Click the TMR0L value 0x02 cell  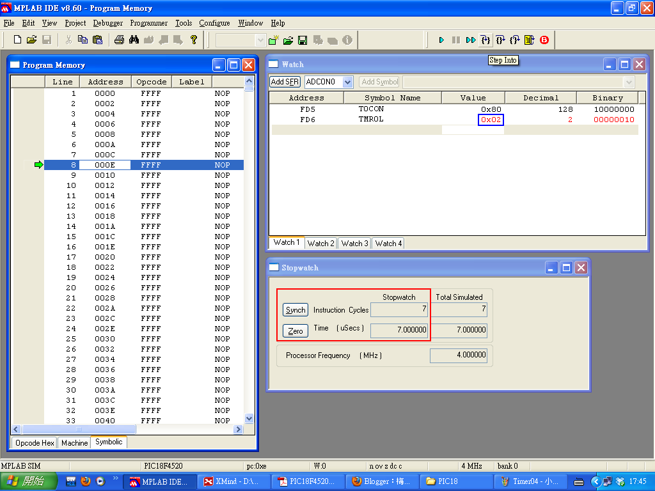491,120
